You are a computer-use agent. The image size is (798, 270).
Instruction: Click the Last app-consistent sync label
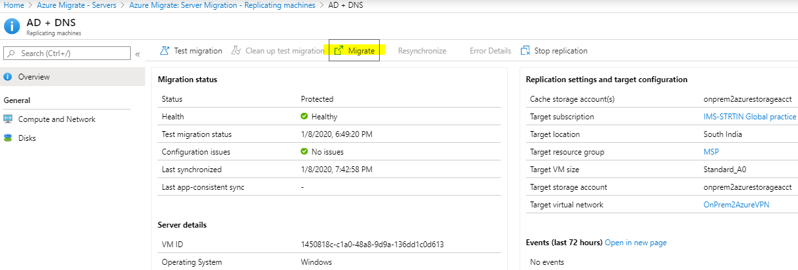(x=203, y=187)
